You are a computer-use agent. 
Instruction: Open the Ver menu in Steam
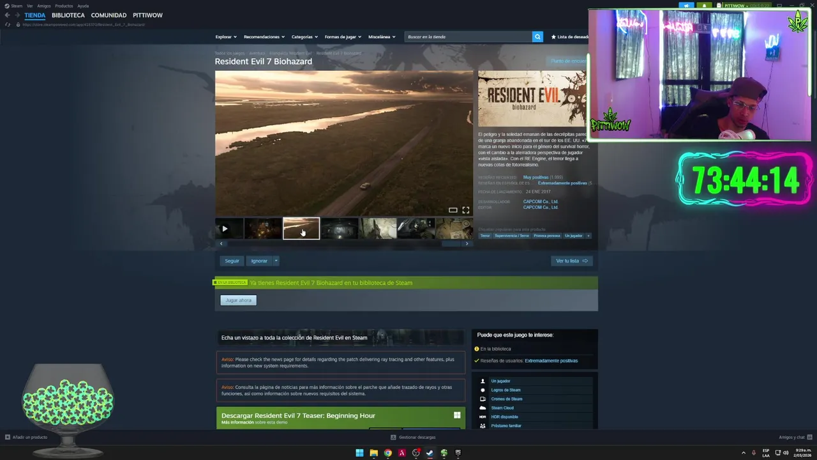[29, 6]
